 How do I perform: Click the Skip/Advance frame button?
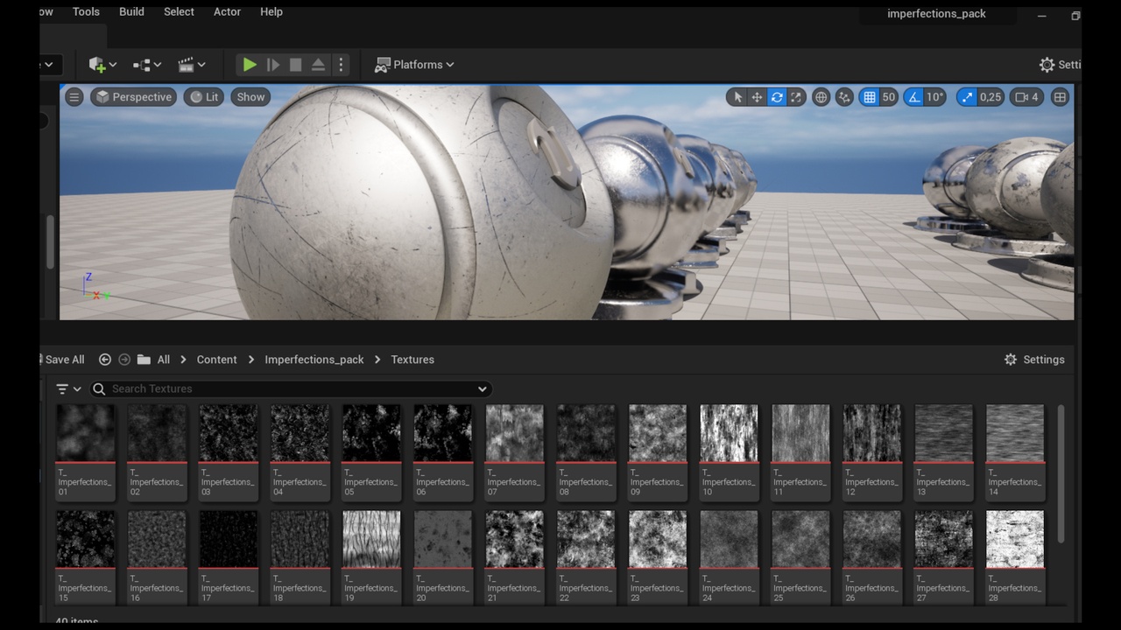(273, 65)
